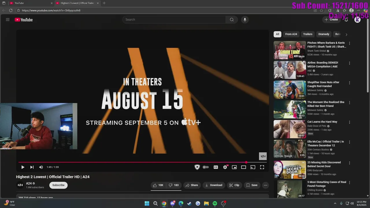Close the Highest 2 Lowest tab
370x208 pixels.
98,3
